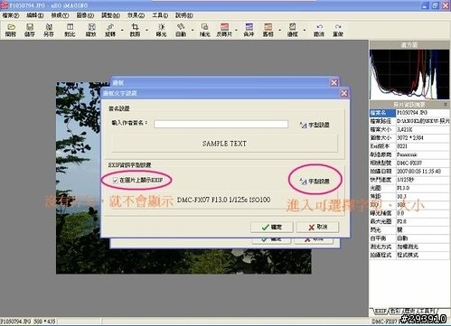
Task: Open the 說明 help menu
Action: coord(184,15)
